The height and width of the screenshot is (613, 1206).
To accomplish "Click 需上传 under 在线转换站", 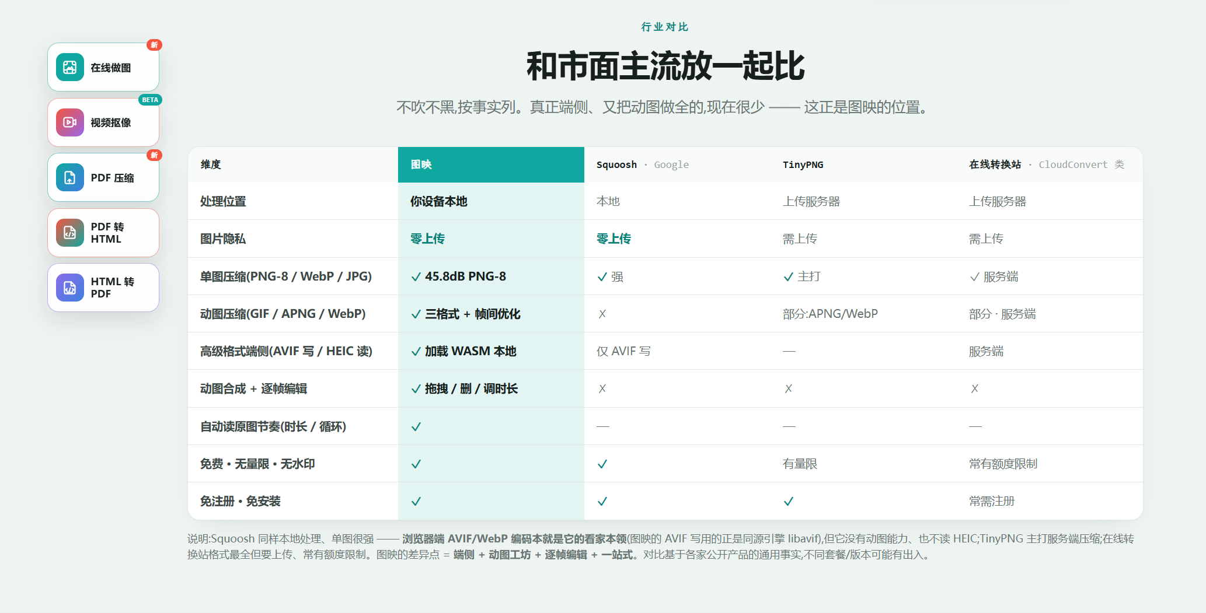I will [x=986, y=239].
